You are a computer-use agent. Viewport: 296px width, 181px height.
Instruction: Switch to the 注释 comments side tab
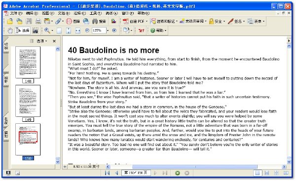pyautogui.click(x=6, y=134)
